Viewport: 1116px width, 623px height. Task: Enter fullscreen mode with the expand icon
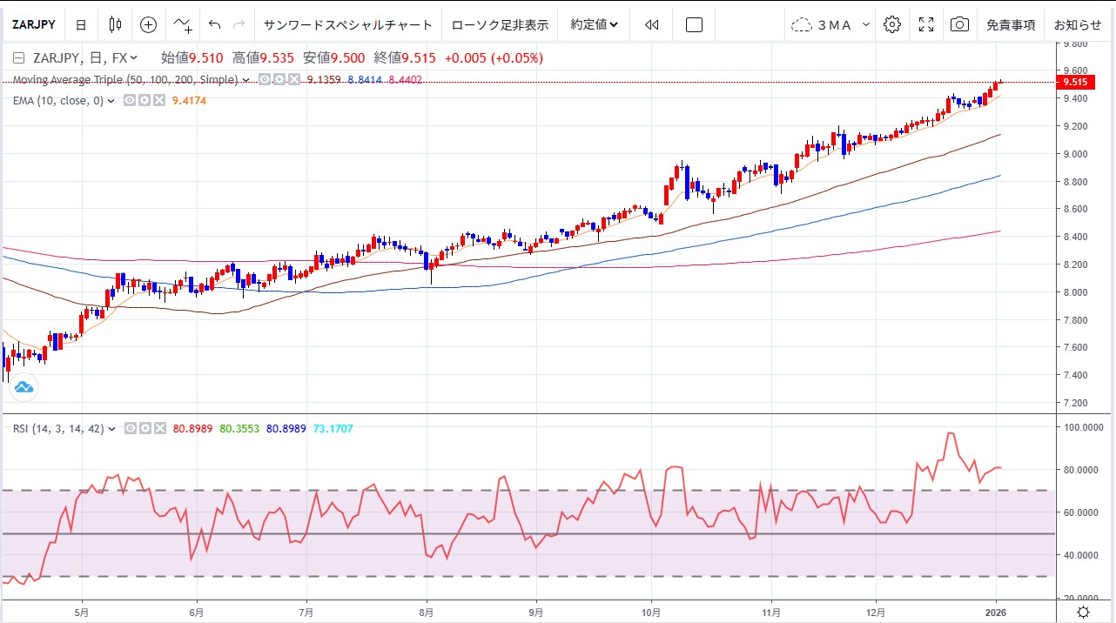coord(926,24)
